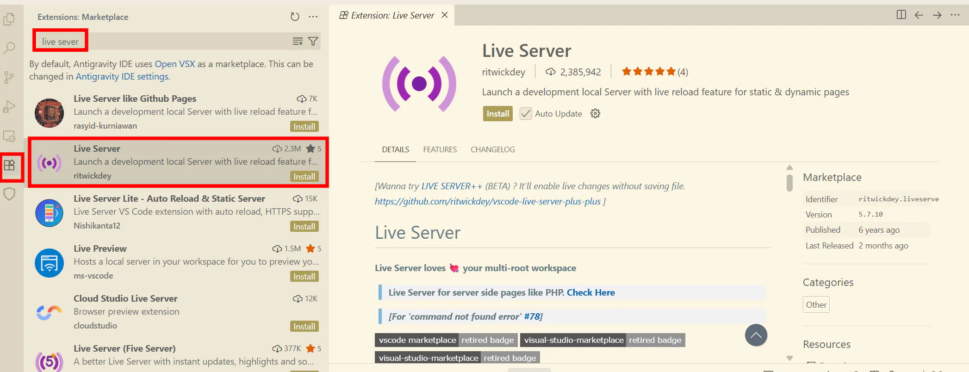
Task: Install Cloud Studio Live Server
Action: pos(304,327)
